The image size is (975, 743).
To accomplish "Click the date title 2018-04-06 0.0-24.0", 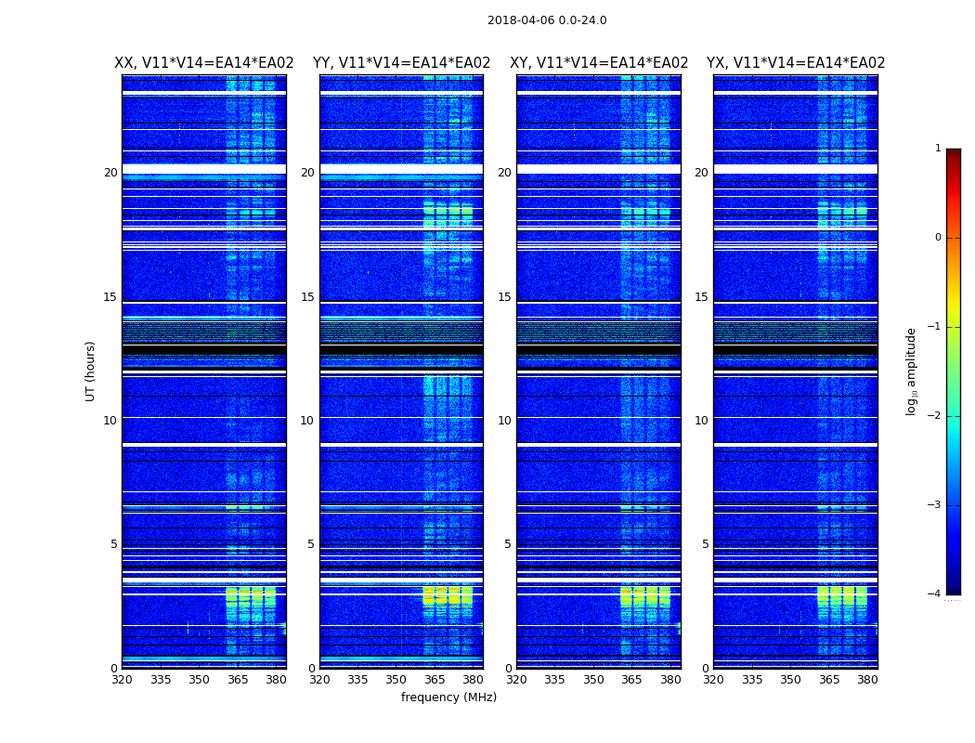I will pos(547,20).
